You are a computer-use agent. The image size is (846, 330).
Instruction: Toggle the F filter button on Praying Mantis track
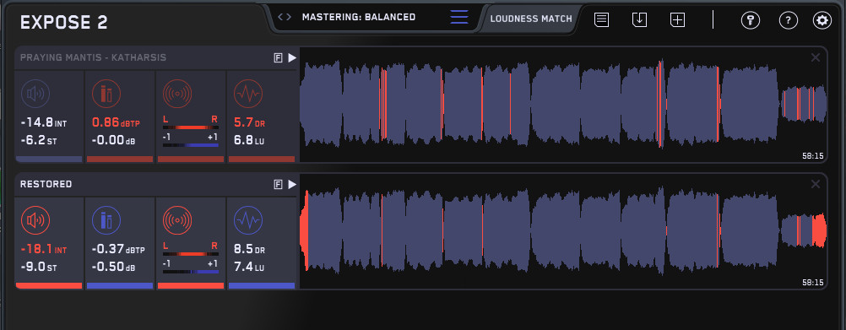pos(279,58)
